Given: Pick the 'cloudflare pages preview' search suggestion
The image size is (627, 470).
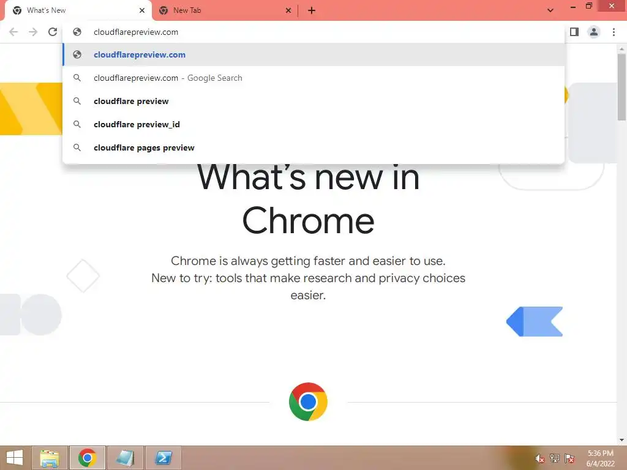Looking at the screenshot, I should pyautogui.click(x=313, y=147).
